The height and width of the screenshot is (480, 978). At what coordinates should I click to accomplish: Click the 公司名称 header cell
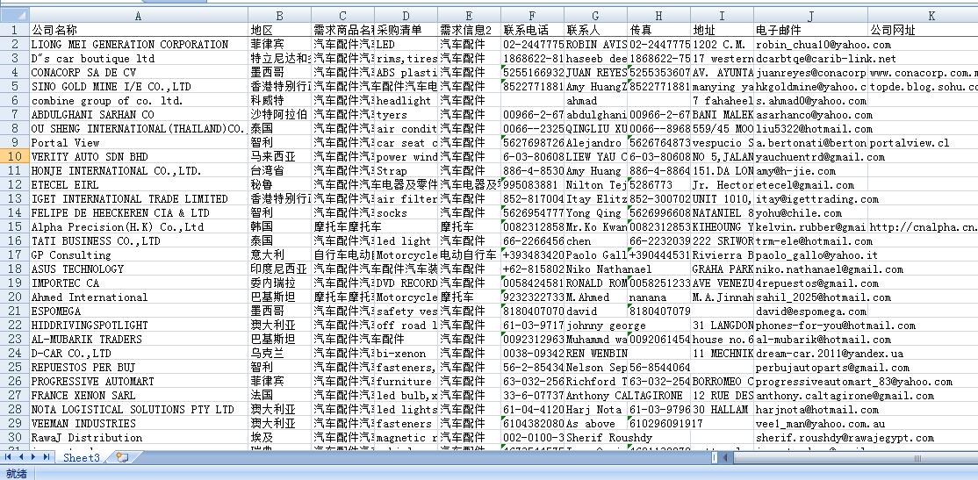pos(139,30)
